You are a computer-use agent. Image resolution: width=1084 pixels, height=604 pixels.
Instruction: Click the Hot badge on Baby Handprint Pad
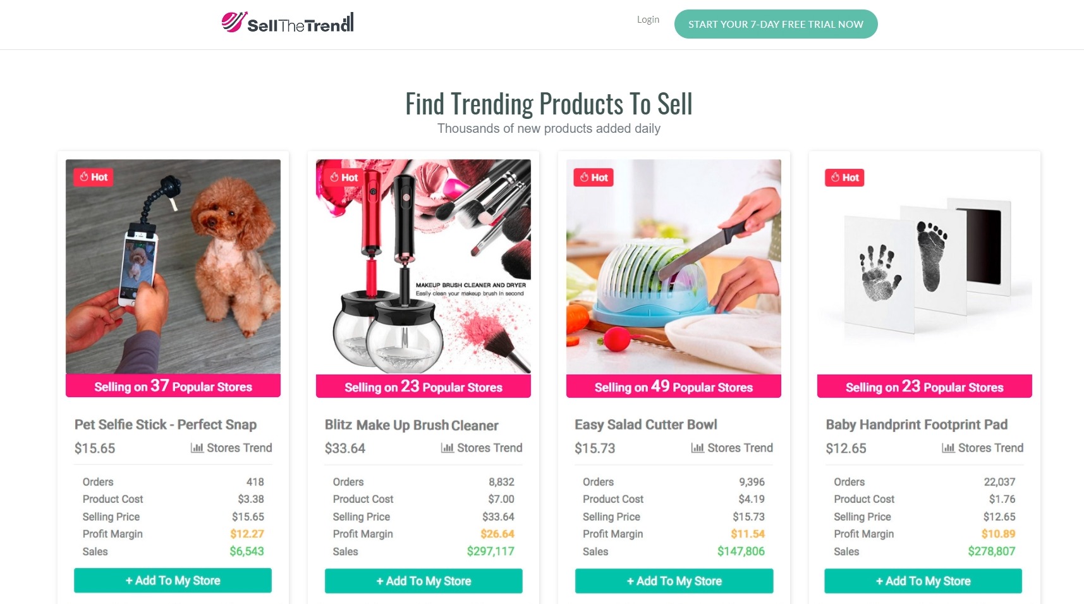(844, 178)
